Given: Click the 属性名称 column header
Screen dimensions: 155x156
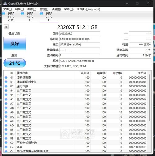Looking at the screenshot, I should point(22,73).
